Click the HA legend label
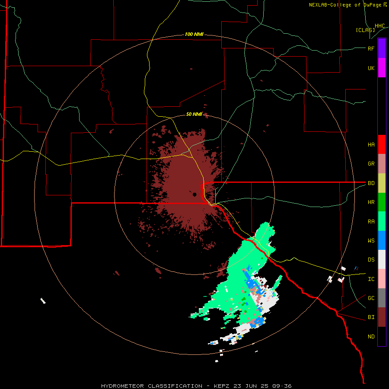The width and height of the screenshot is (389, 389). [x=371, y=145]
